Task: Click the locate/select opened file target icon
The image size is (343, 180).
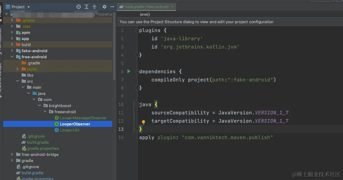Action: pyautogui.click(x=79, y=7)
